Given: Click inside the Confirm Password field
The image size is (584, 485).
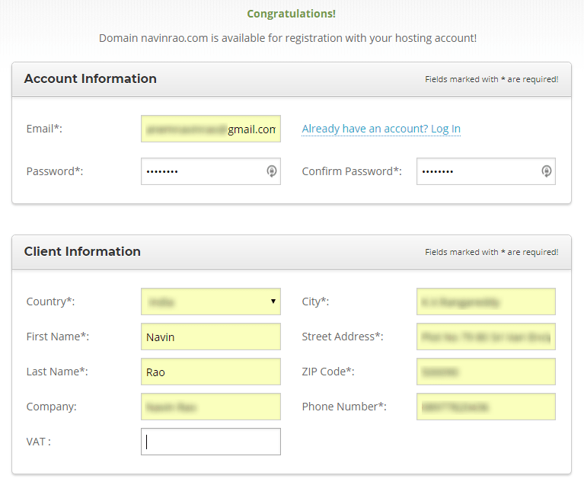Looking at the screenshot, I should point(486,171).
